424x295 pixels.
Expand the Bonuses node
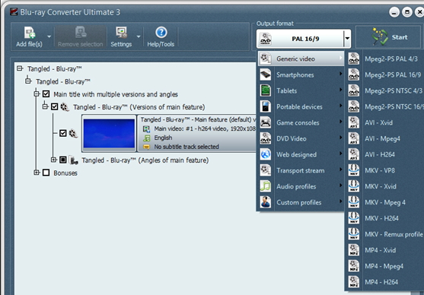tap(37, 173)
